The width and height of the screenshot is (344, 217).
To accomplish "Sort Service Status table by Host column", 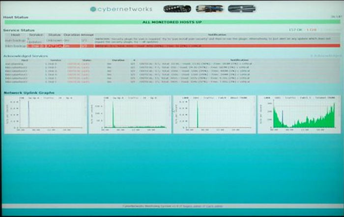I will click(15, 35).
